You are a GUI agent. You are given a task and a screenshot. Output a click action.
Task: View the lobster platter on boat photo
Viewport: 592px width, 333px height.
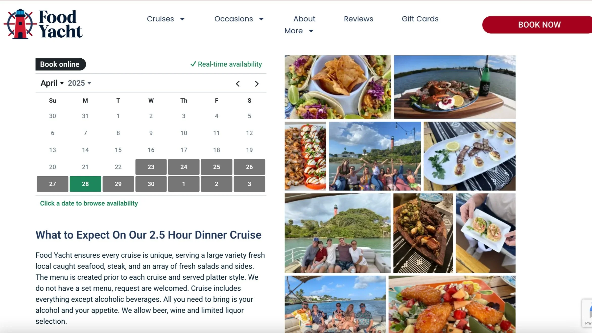455,87
